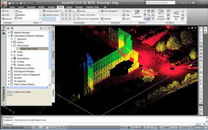
Task: Click the Tile Vertically windows icon
Action: 168,15
